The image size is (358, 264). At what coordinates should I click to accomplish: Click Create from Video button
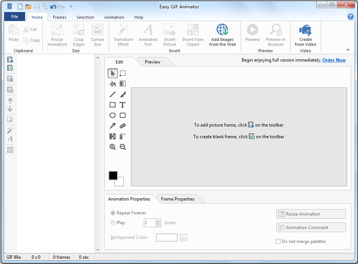[x=305, y=35]
